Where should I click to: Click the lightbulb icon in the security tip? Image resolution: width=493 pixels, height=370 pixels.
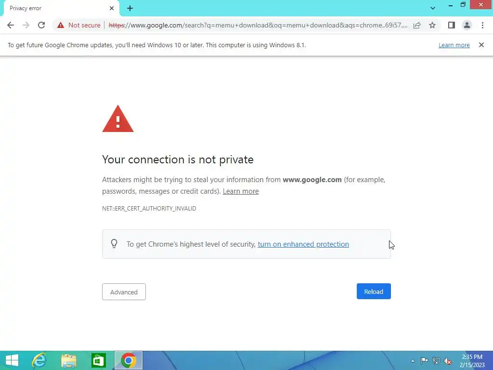pos(114,244)
